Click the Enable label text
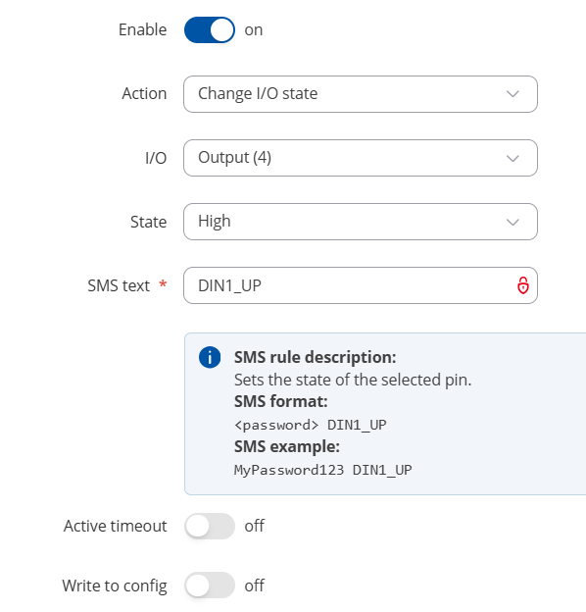586x612 pixels. 143,30
